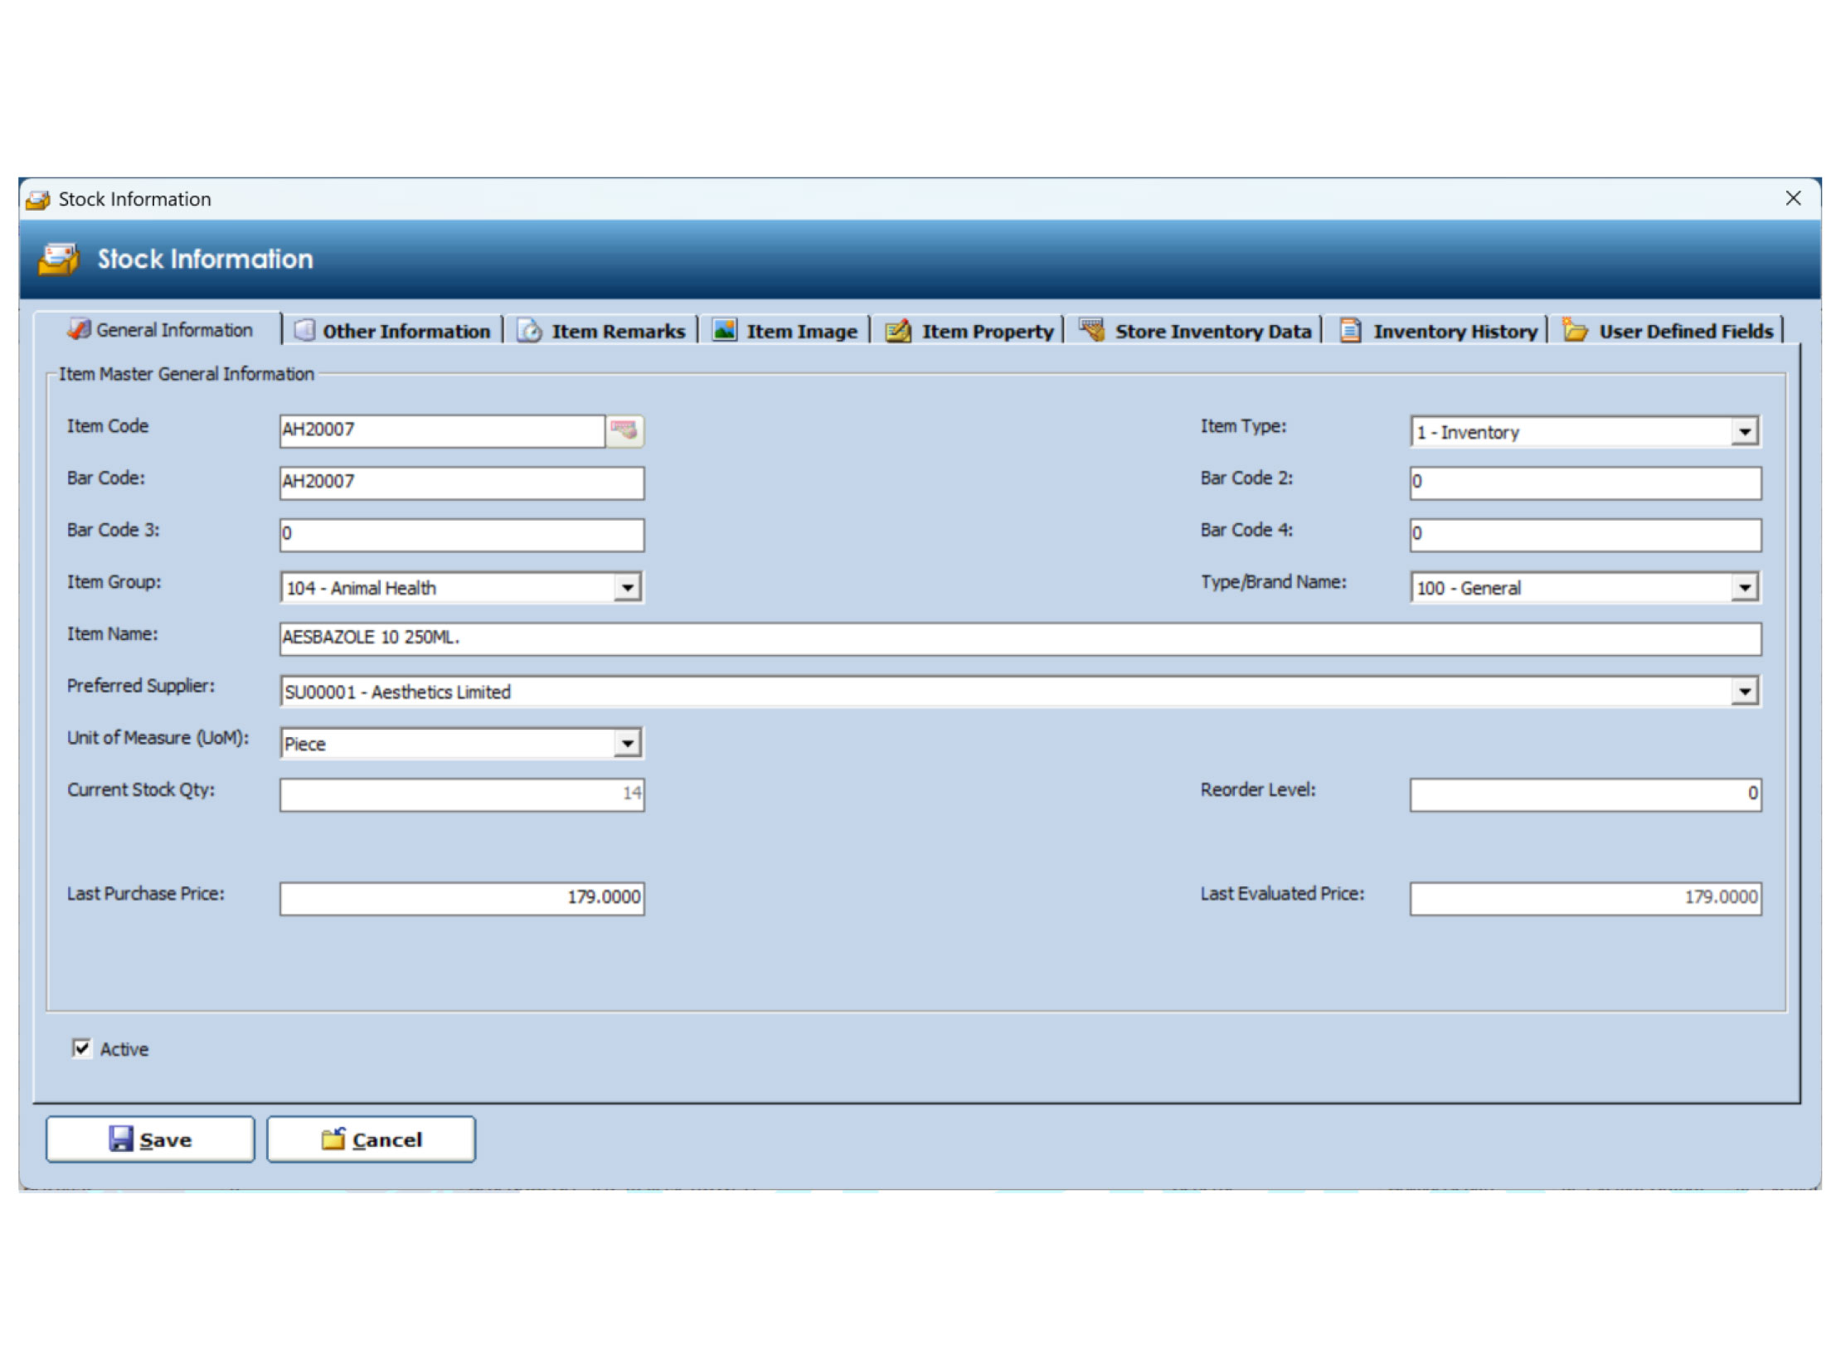Viewport: 1841px width, 1369px height.
Task: Click the Item Image picture icon
Action: coord(724,330)
